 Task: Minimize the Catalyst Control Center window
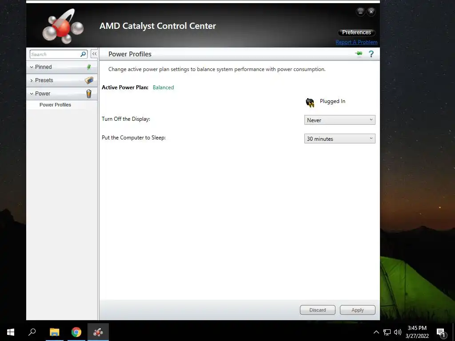pos(360,12)
